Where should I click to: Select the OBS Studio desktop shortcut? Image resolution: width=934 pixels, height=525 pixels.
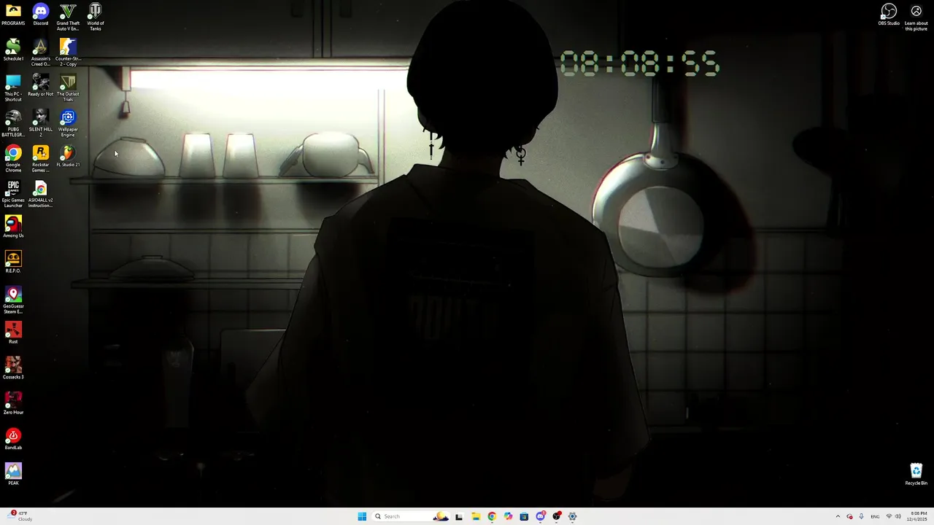[x=889, y=15]
